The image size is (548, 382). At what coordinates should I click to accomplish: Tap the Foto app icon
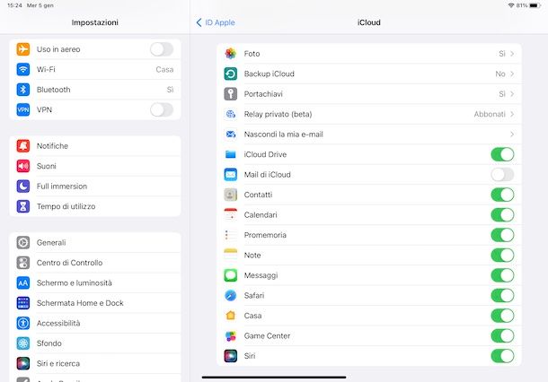point(230,54)
